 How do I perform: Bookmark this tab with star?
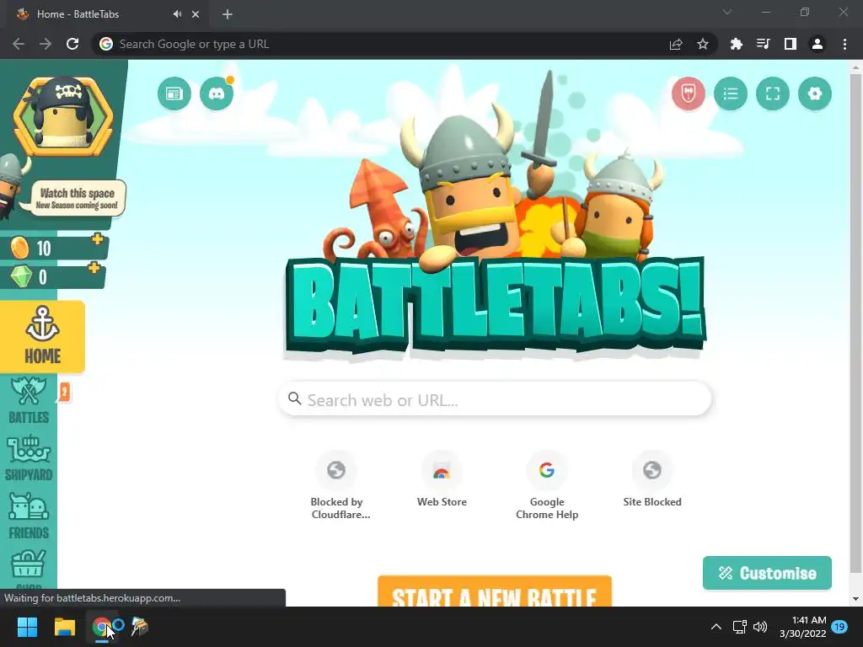(x=703, y=44)
